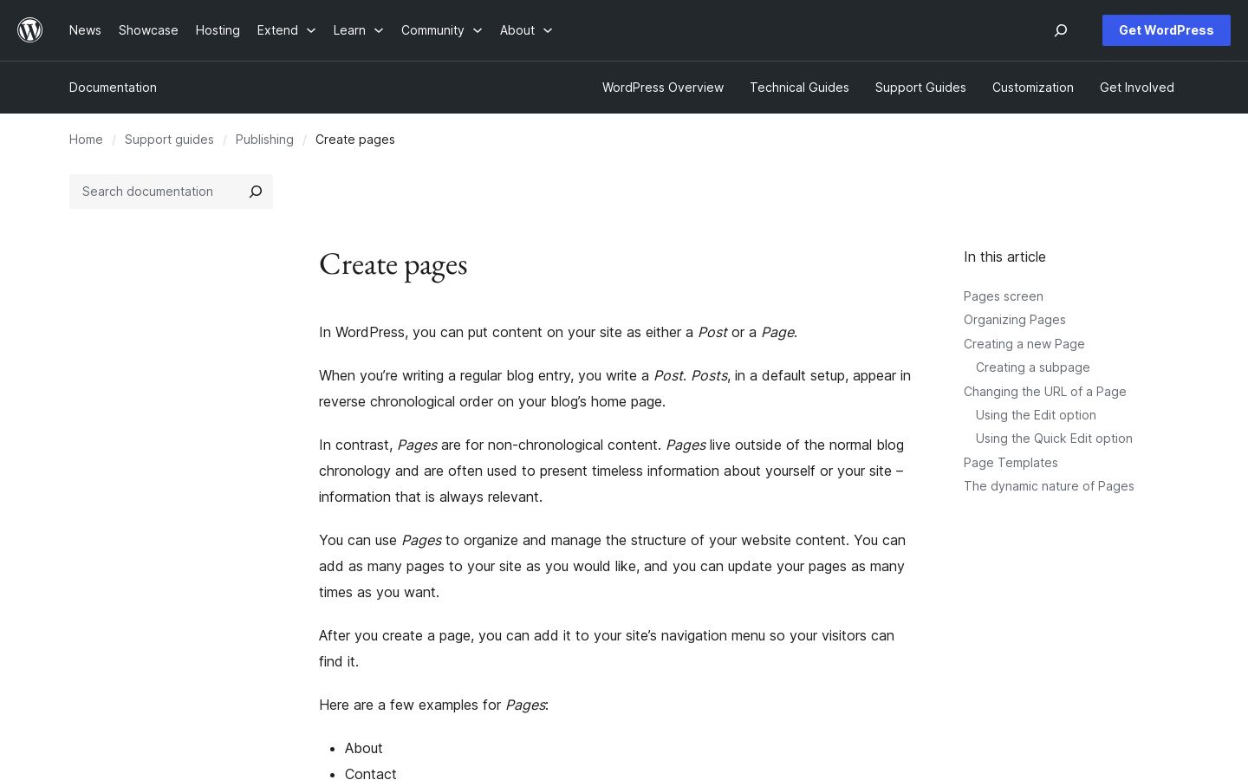The image size is (1248, 780).
Task: Click the Get WordPress button
Action: 1166,30
